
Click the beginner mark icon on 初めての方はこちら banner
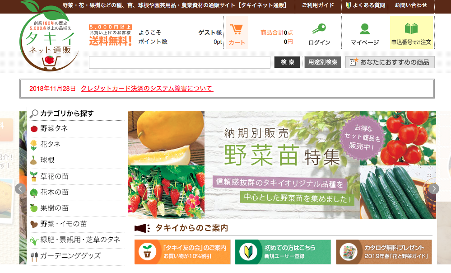(248, 252)
